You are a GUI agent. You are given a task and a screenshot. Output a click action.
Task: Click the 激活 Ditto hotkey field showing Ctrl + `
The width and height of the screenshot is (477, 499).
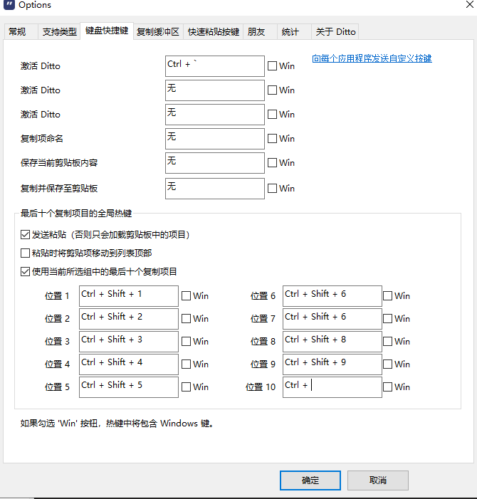(x=215, y=66)
